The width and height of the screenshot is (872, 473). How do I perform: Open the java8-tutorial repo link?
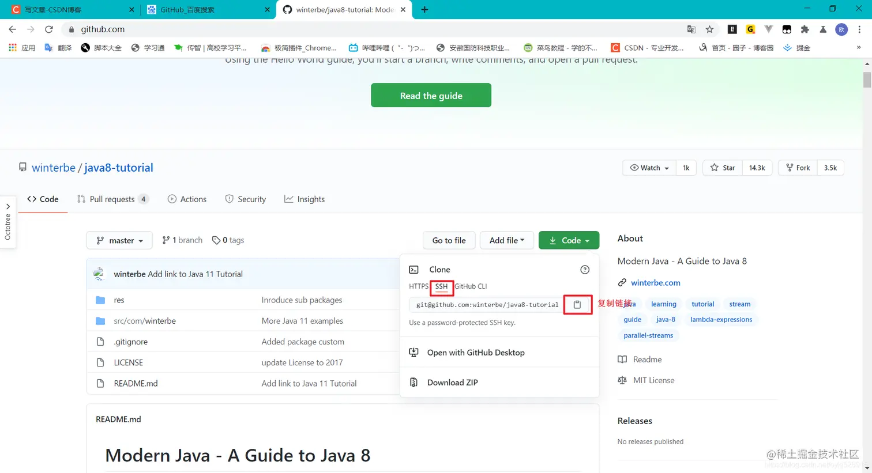click(x=119, y=168)
